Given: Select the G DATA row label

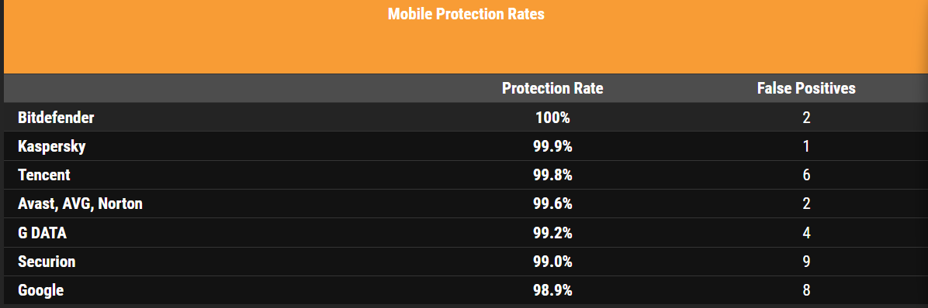Looking at the screenshot, I should (42, 233).
